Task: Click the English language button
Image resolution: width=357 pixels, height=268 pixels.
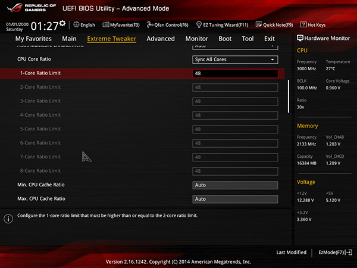Action: pos(87,25)
